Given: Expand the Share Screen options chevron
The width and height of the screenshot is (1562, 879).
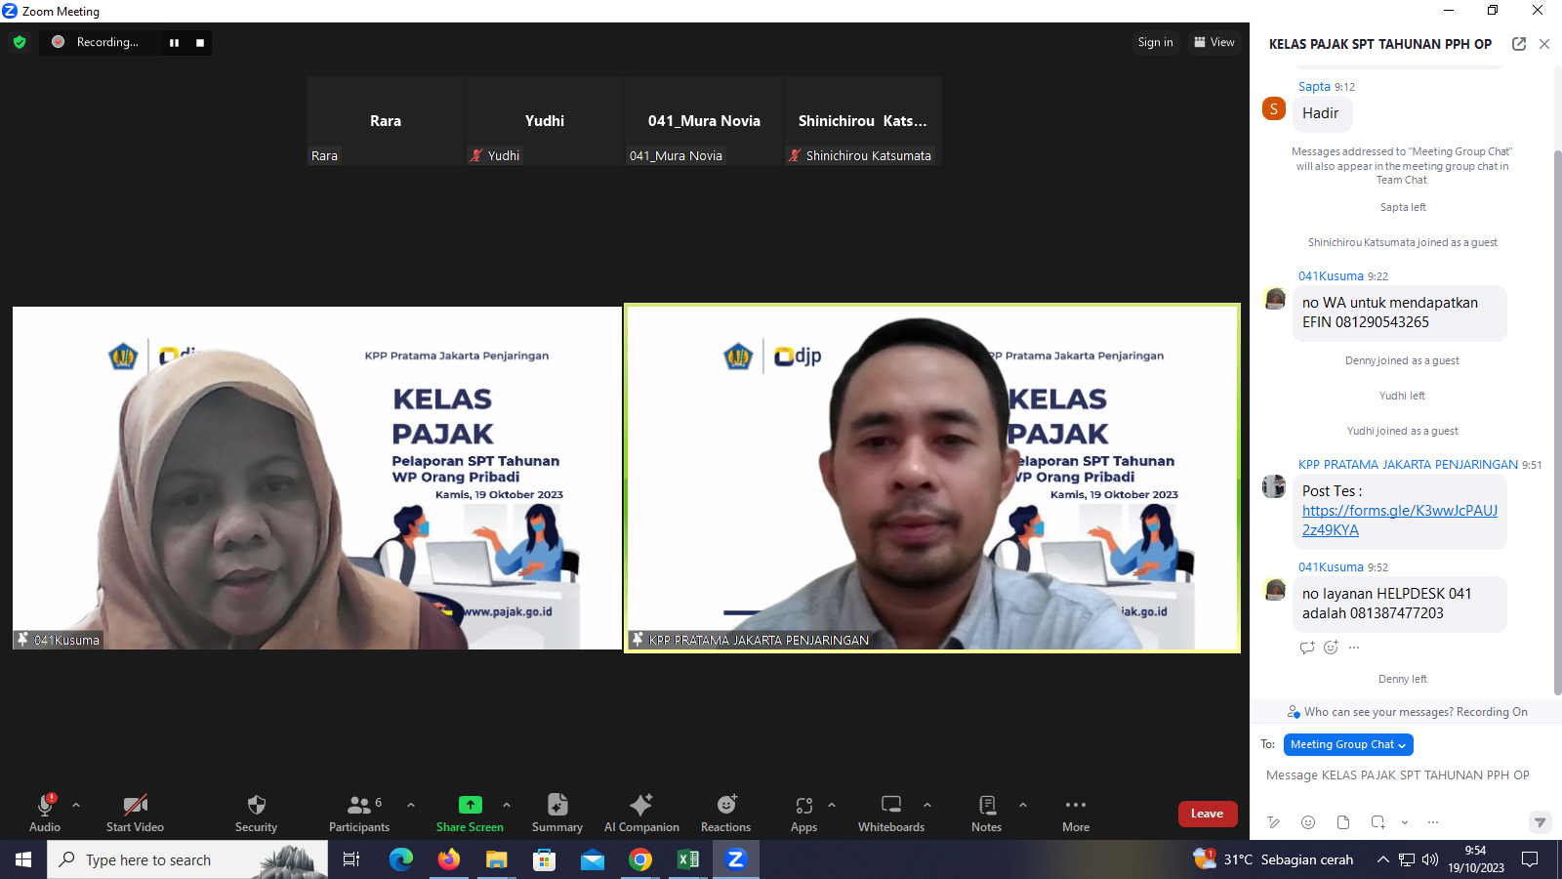Looking at the screenshot, I should 507,805.
